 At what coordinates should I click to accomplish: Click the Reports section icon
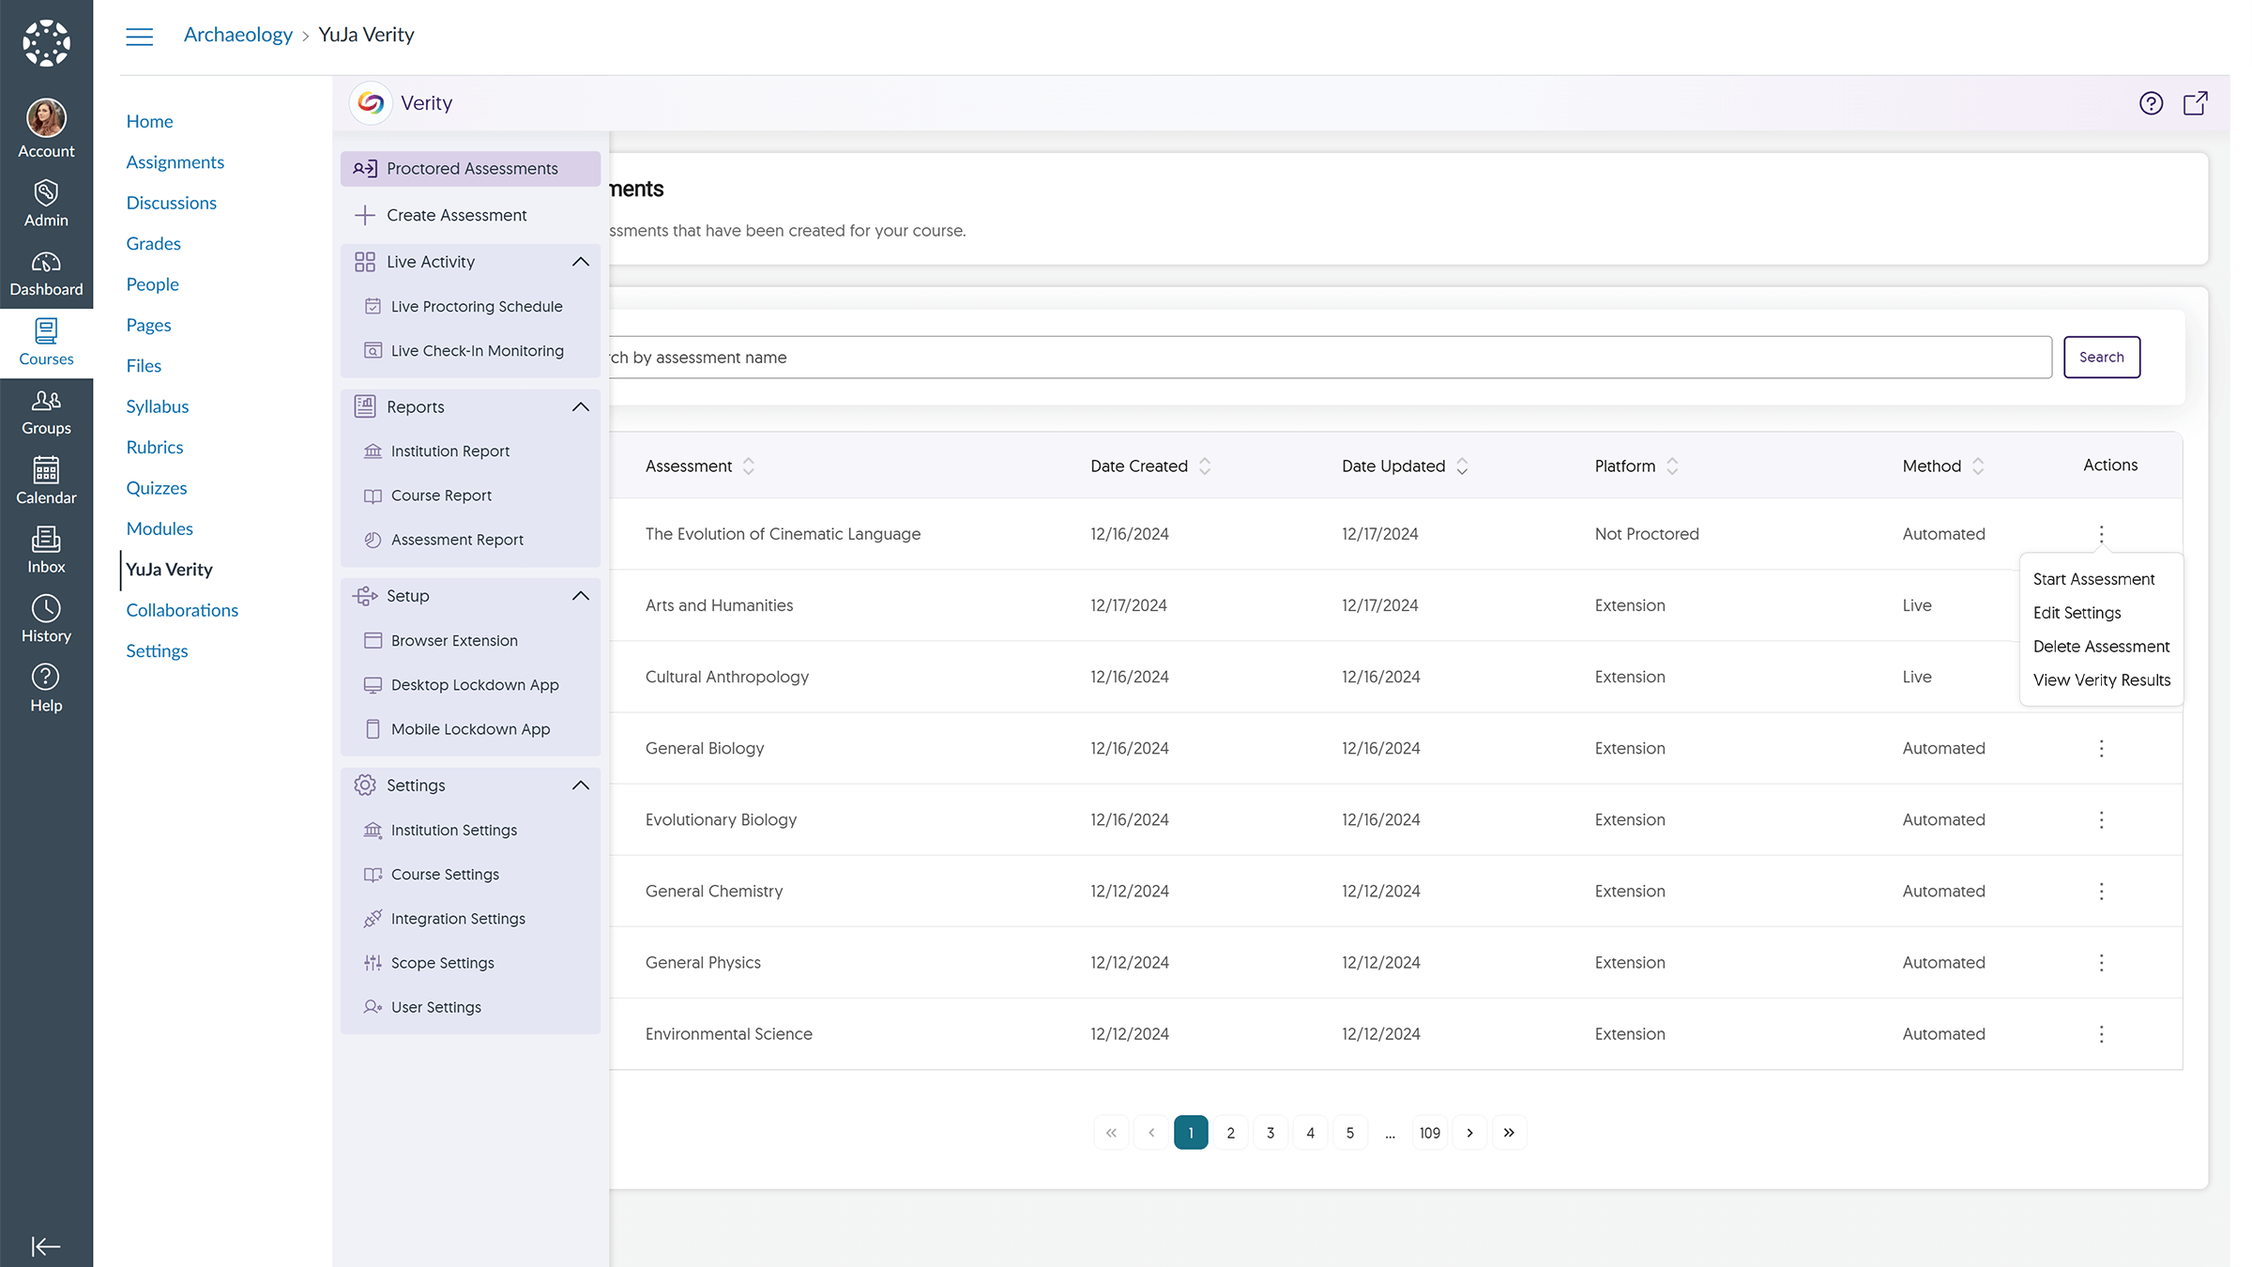tap(365, 405)
